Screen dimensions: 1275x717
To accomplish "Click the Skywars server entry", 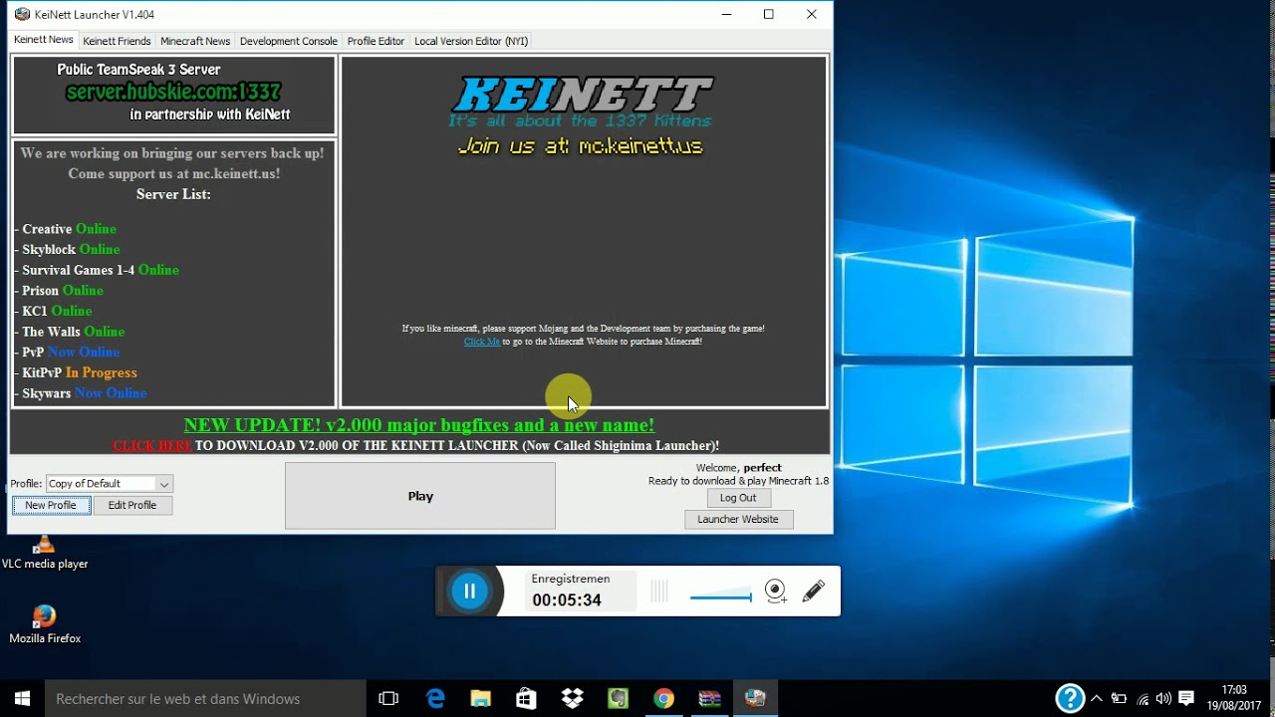I will (x=82, y=393).
